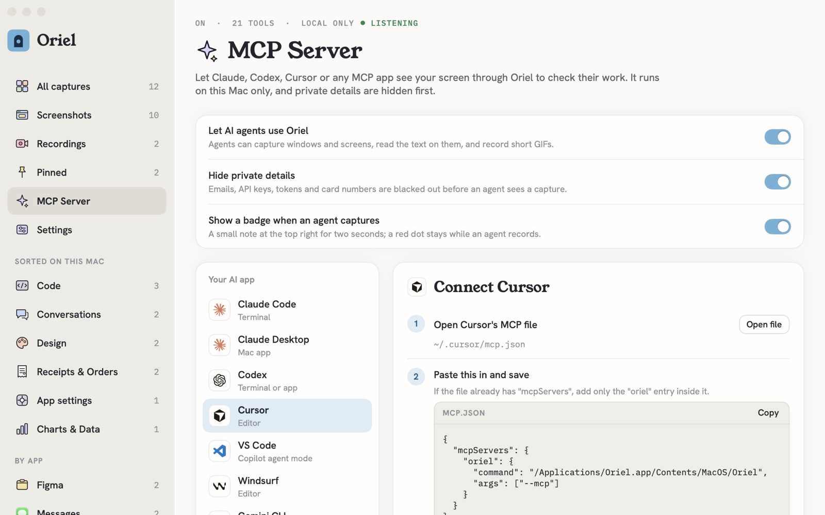
Task: Choose Claude Code Terminal app
Action: pyautogui.click(x=287, y=310)
